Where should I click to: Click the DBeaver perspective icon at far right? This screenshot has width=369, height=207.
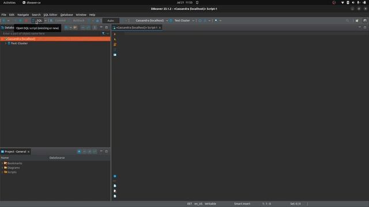365,21
